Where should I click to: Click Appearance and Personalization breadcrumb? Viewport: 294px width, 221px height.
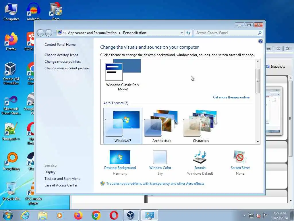pos(92,33)
